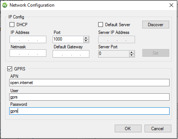Click the Network Configuration app logo icon
The width and height of the screenshot is (178, 139).
coord(5,5)
